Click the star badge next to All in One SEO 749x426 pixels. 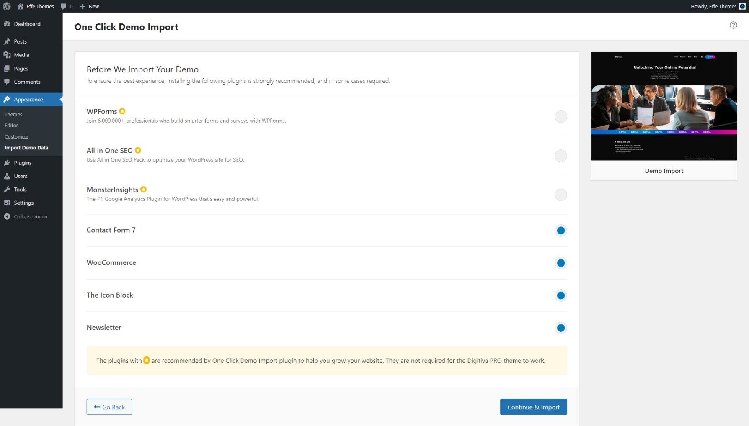138,150
